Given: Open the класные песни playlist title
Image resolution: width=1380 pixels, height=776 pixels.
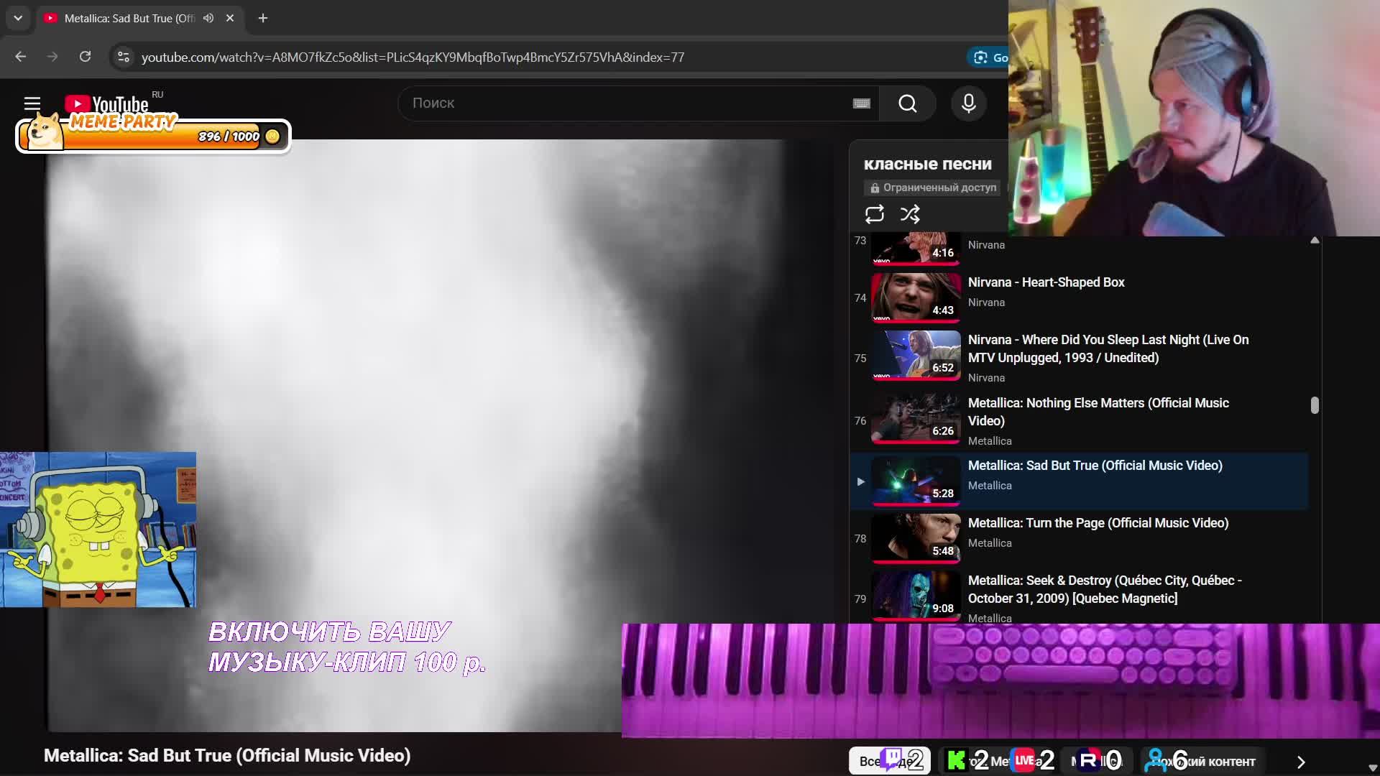Looking at the screenshot, I should coord(927,164).
